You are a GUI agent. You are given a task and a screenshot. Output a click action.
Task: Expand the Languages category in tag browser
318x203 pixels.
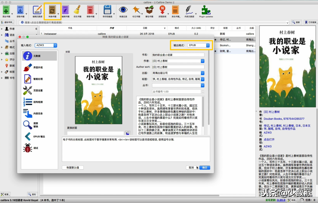pyautogui.click(x=2, y=35)
